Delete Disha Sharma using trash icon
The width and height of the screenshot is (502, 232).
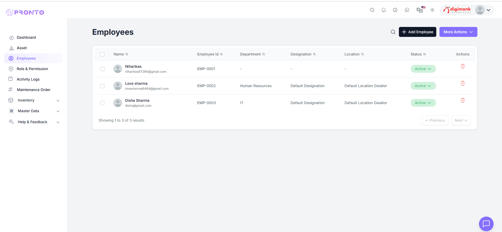click(462, 100)
